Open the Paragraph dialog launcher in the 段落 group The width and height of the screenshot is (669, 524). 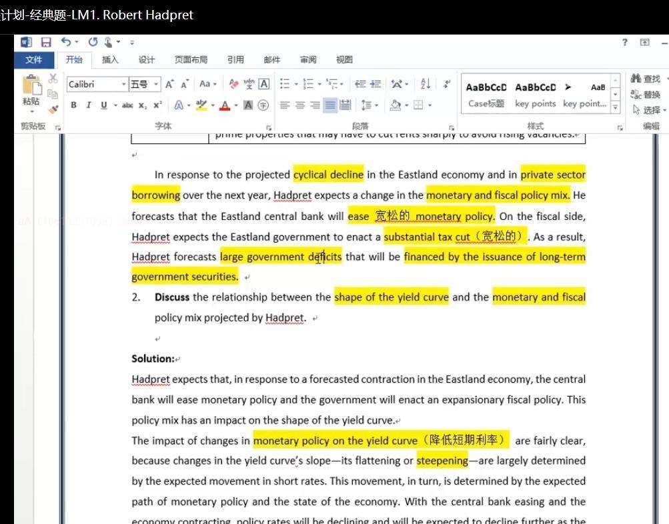tap(452, 127)
